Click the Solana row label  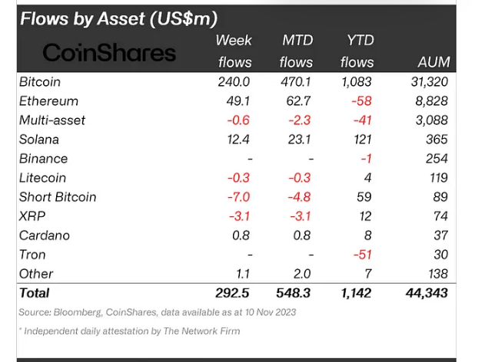(40, 139)
